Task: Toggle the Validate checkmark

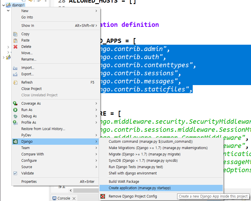Action: coord(15,173)
